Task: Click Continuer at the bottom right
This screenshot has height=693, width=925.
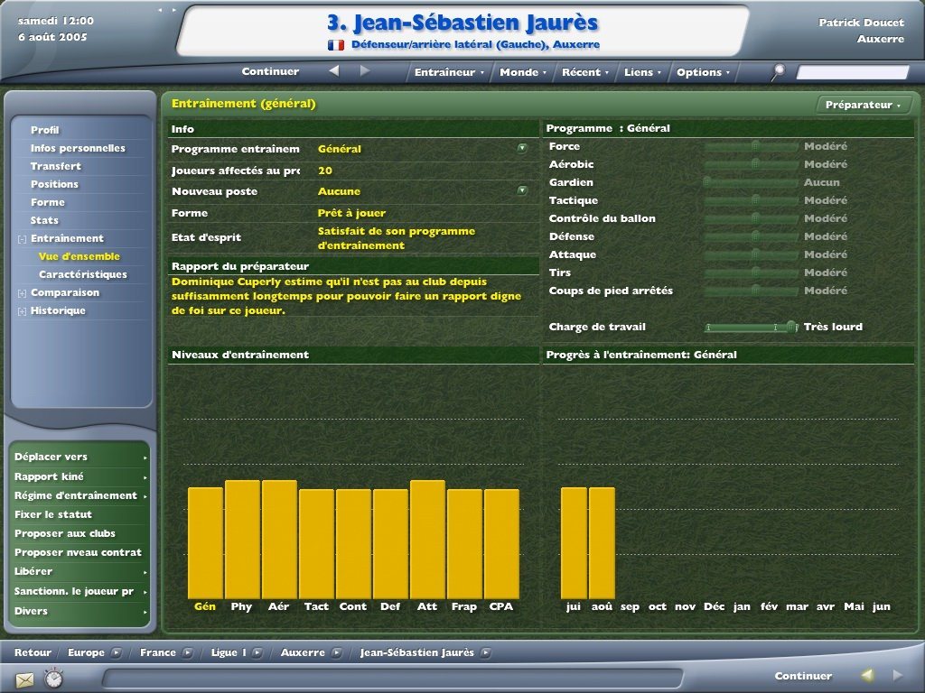Action: [803, 676]
